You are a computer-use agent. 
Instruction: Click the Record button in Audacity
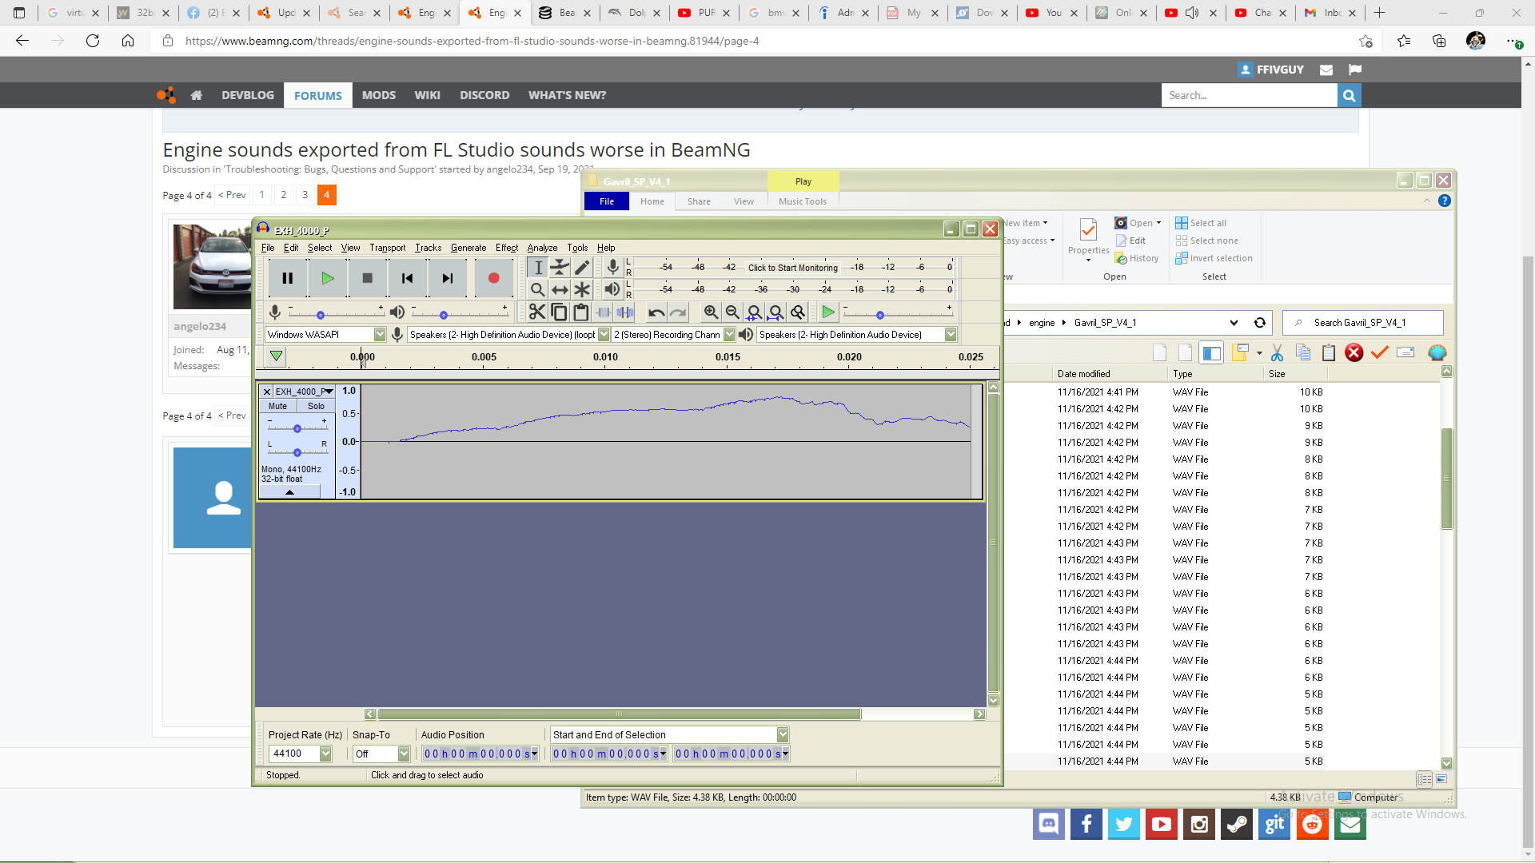tap(493, 278)
